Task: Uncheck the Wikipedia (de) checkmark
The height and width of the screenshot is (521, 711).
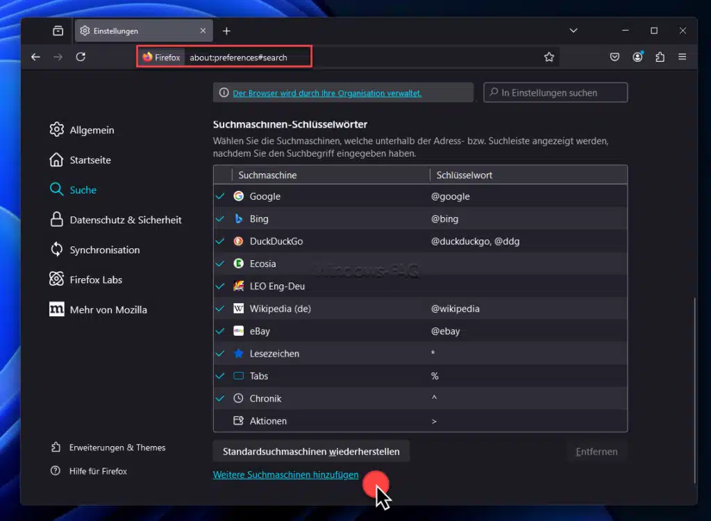Action: pos(220,309)
